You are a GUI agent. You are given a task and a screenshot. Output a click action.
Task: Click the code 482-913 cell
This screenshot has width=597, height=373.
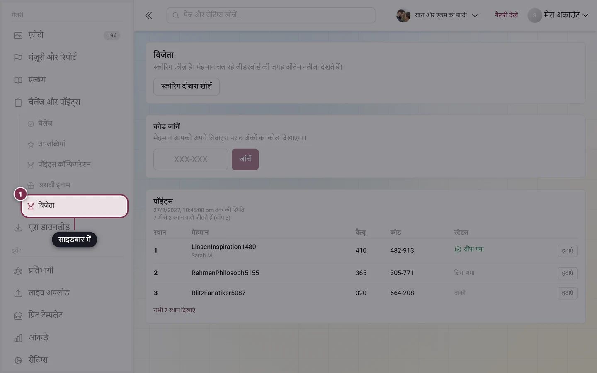(402, 251)
